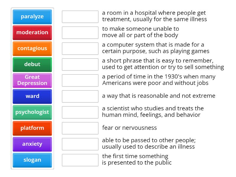Screen dimensions: 236x177
Task: Select answer box for 'first time presented' definition
Action: tap(80, 160)
